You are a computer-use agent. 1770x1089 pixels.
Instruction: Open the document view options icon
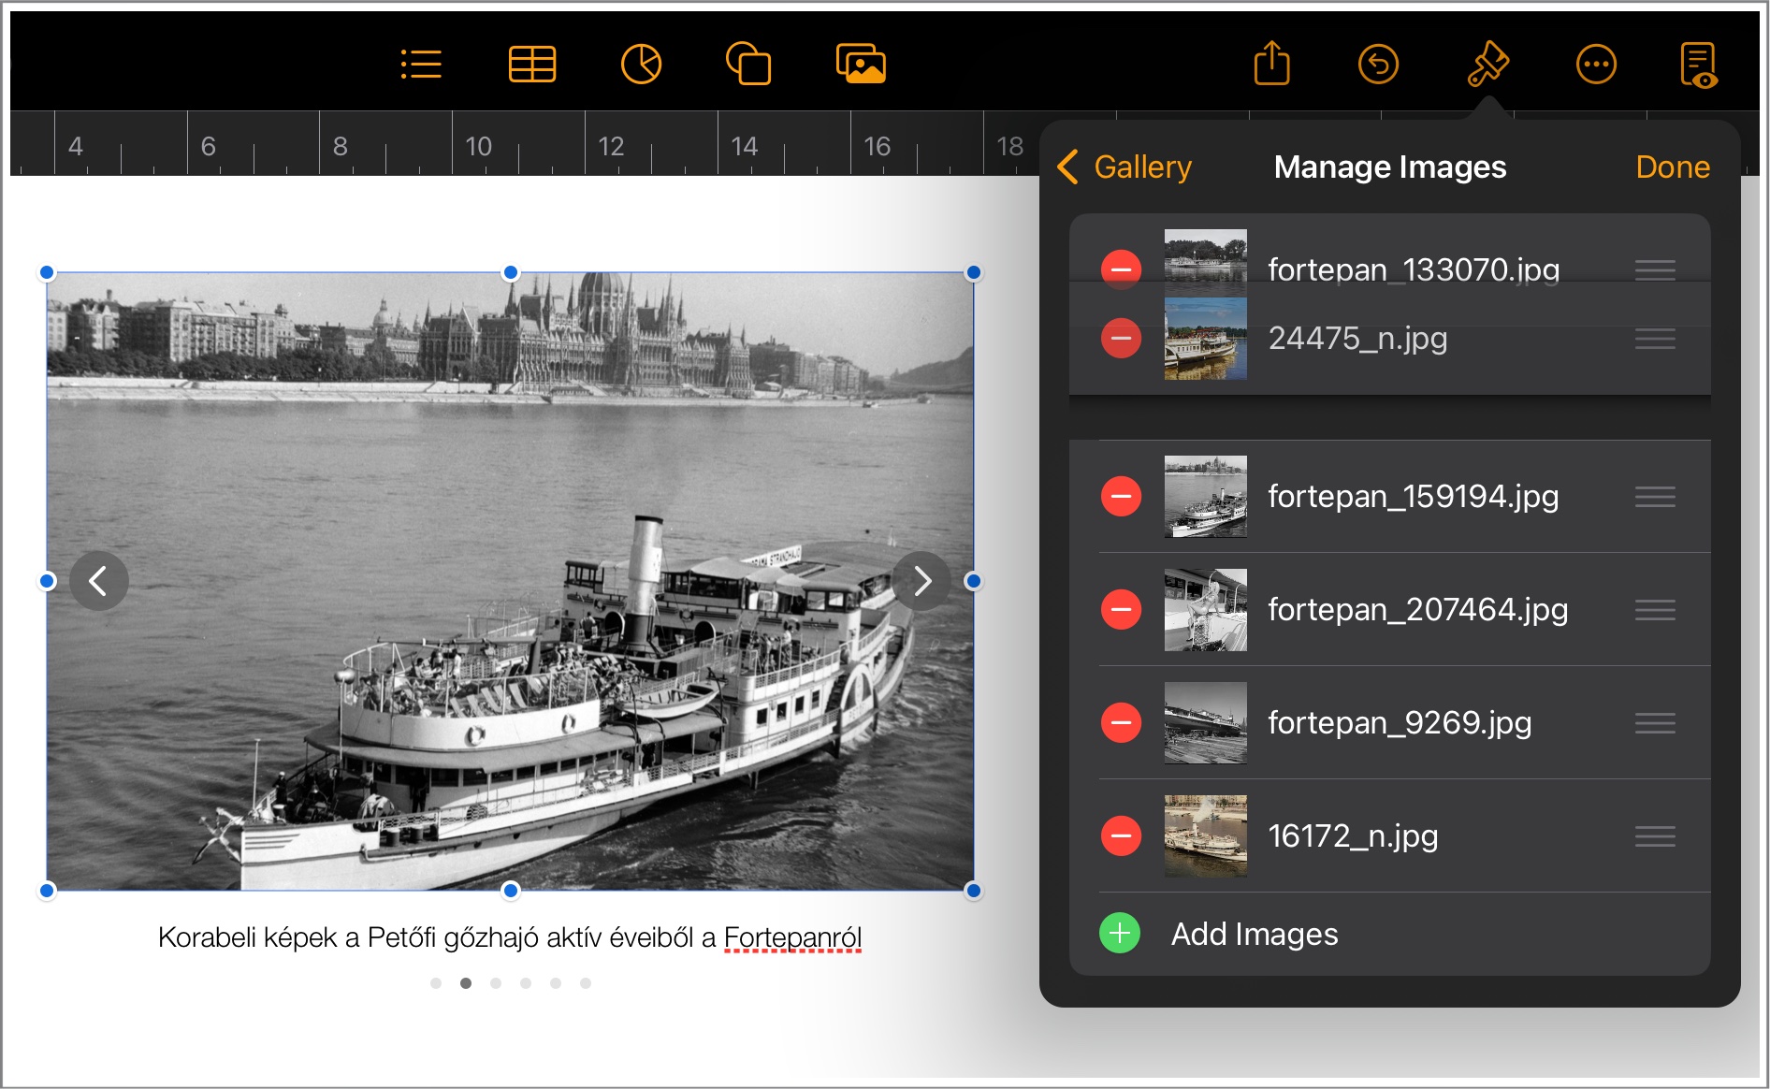click(1699, 65)
